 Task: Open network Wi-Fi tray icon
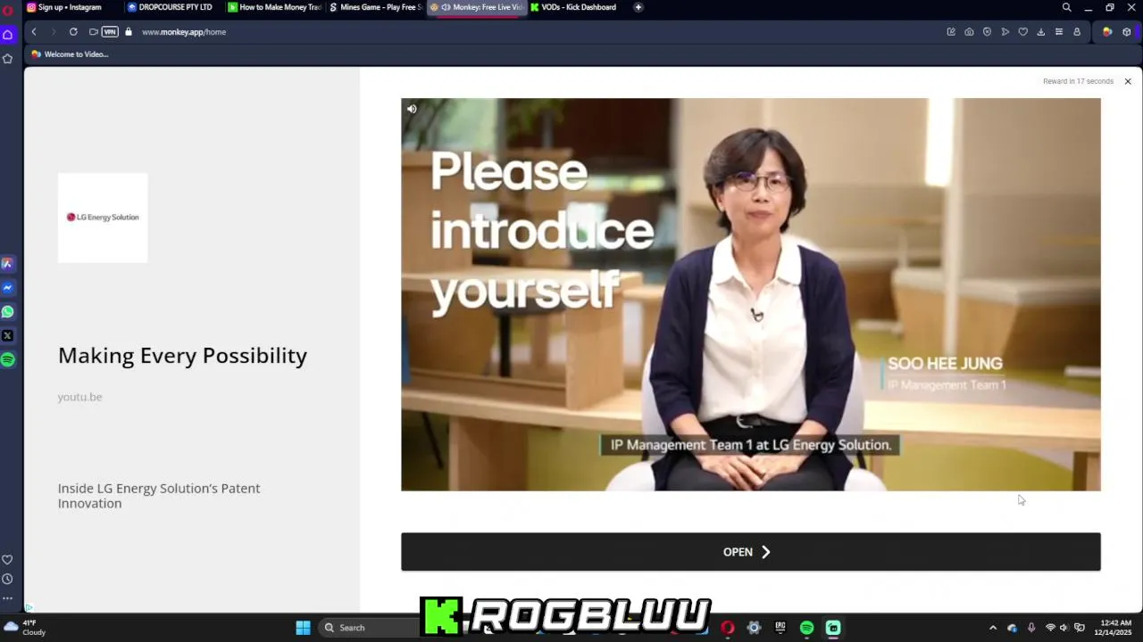point(1050,628)
